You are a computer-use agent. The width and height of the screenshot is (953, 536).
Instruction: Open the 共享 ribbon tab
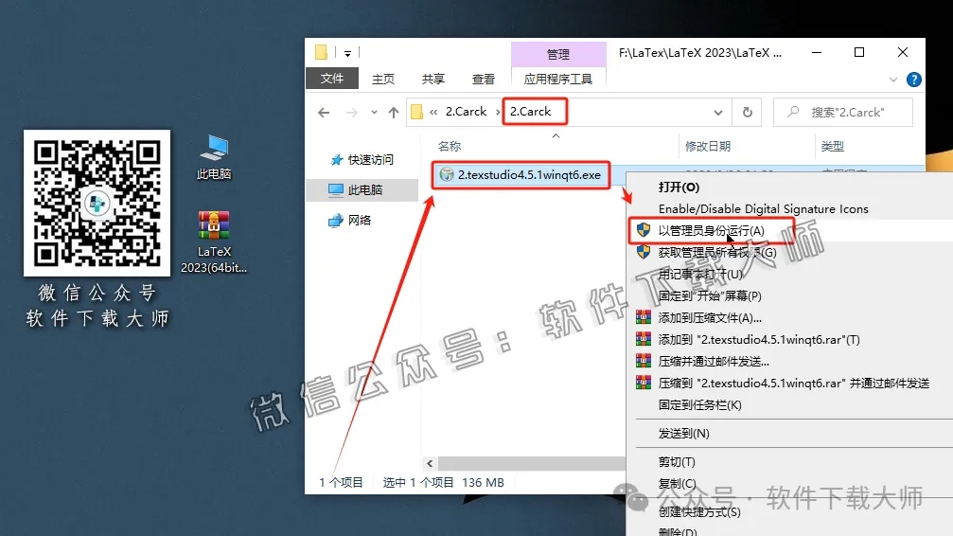pyautogui.click(x=432, y=80)
